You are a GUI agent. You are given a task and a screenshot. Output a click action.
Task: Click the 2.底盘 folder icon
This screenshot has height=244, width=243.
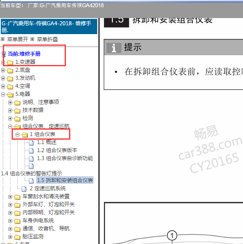[10, 71]
